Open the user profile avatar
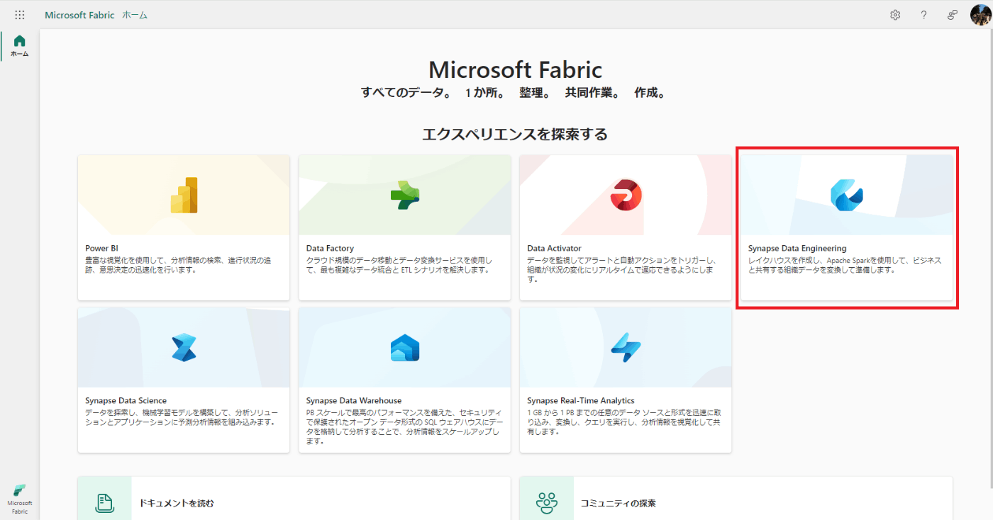 tap(981, 15)
